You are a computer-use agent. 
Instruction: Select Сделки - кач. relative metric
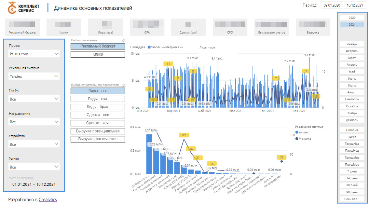[x=98, y=123]
